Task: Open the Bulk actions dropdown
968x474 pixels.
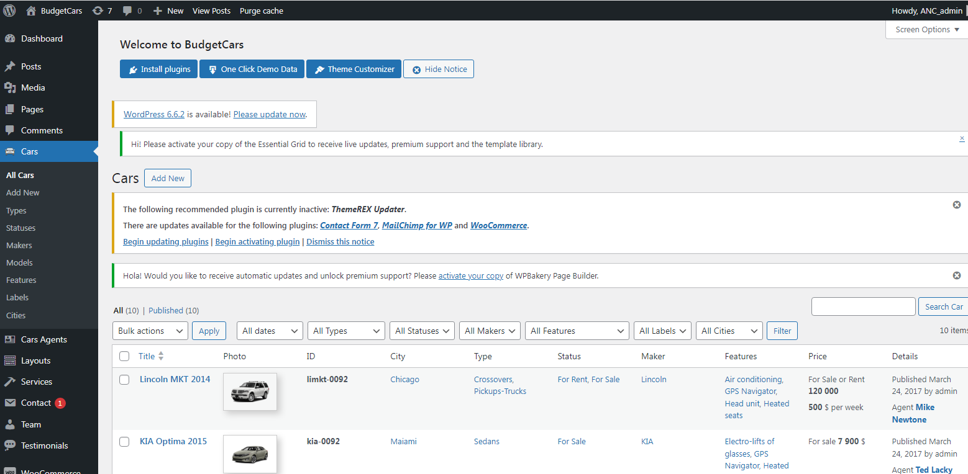Action: tap(150, 331)
